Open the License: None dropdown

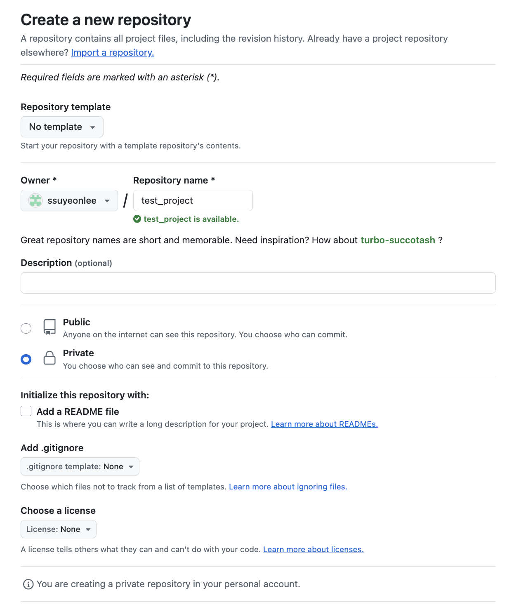(x=59, y=529)
